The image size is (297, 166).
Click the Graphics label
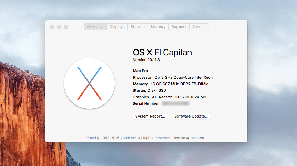point(141,97)
